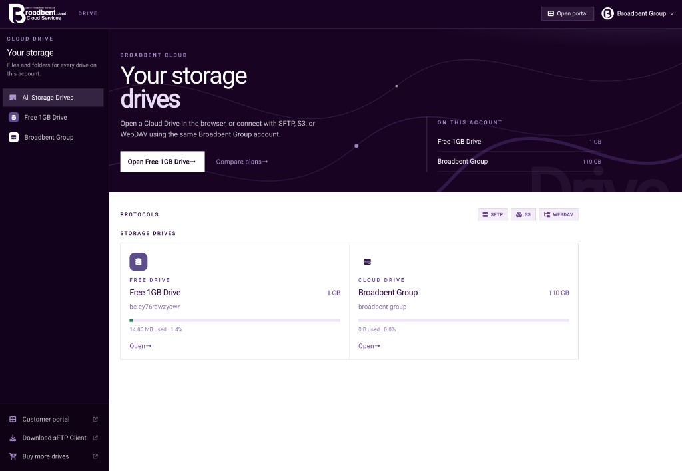Click 1 GB size on Free Drive card
This screenshot has height=471, width=682.
pyautogui.click(x=334, y=293)
